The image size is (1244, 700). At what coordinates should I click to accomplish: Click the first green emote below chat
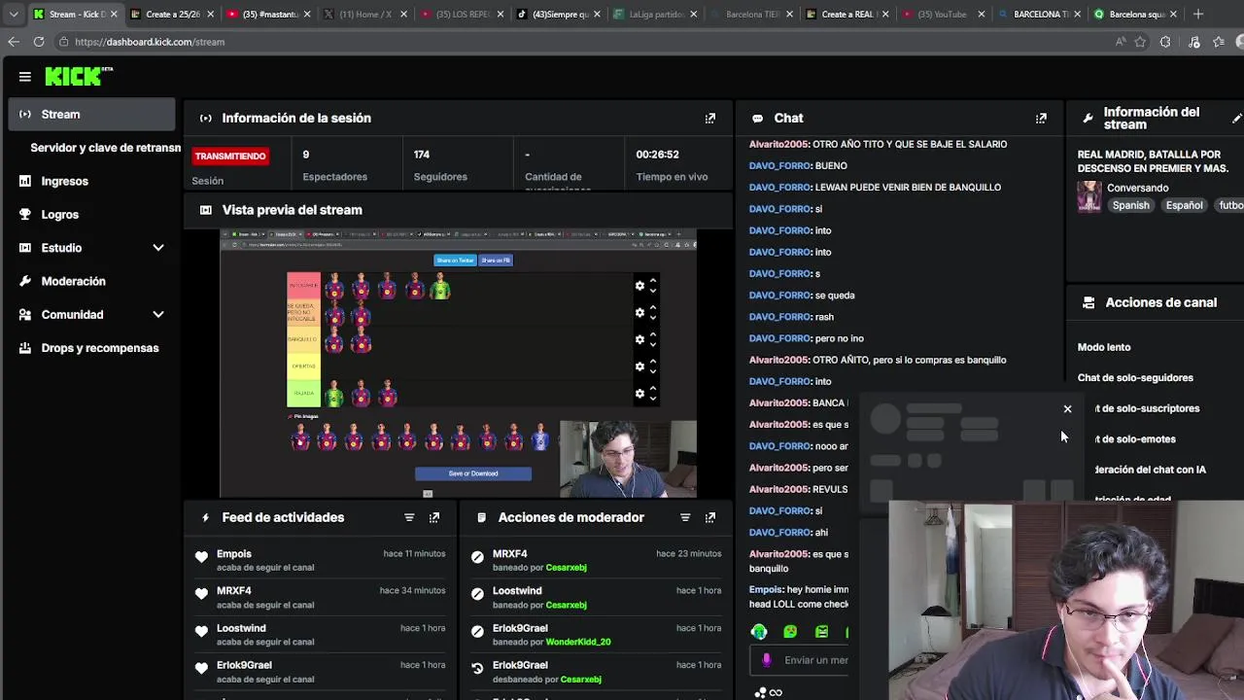point(759,632)
